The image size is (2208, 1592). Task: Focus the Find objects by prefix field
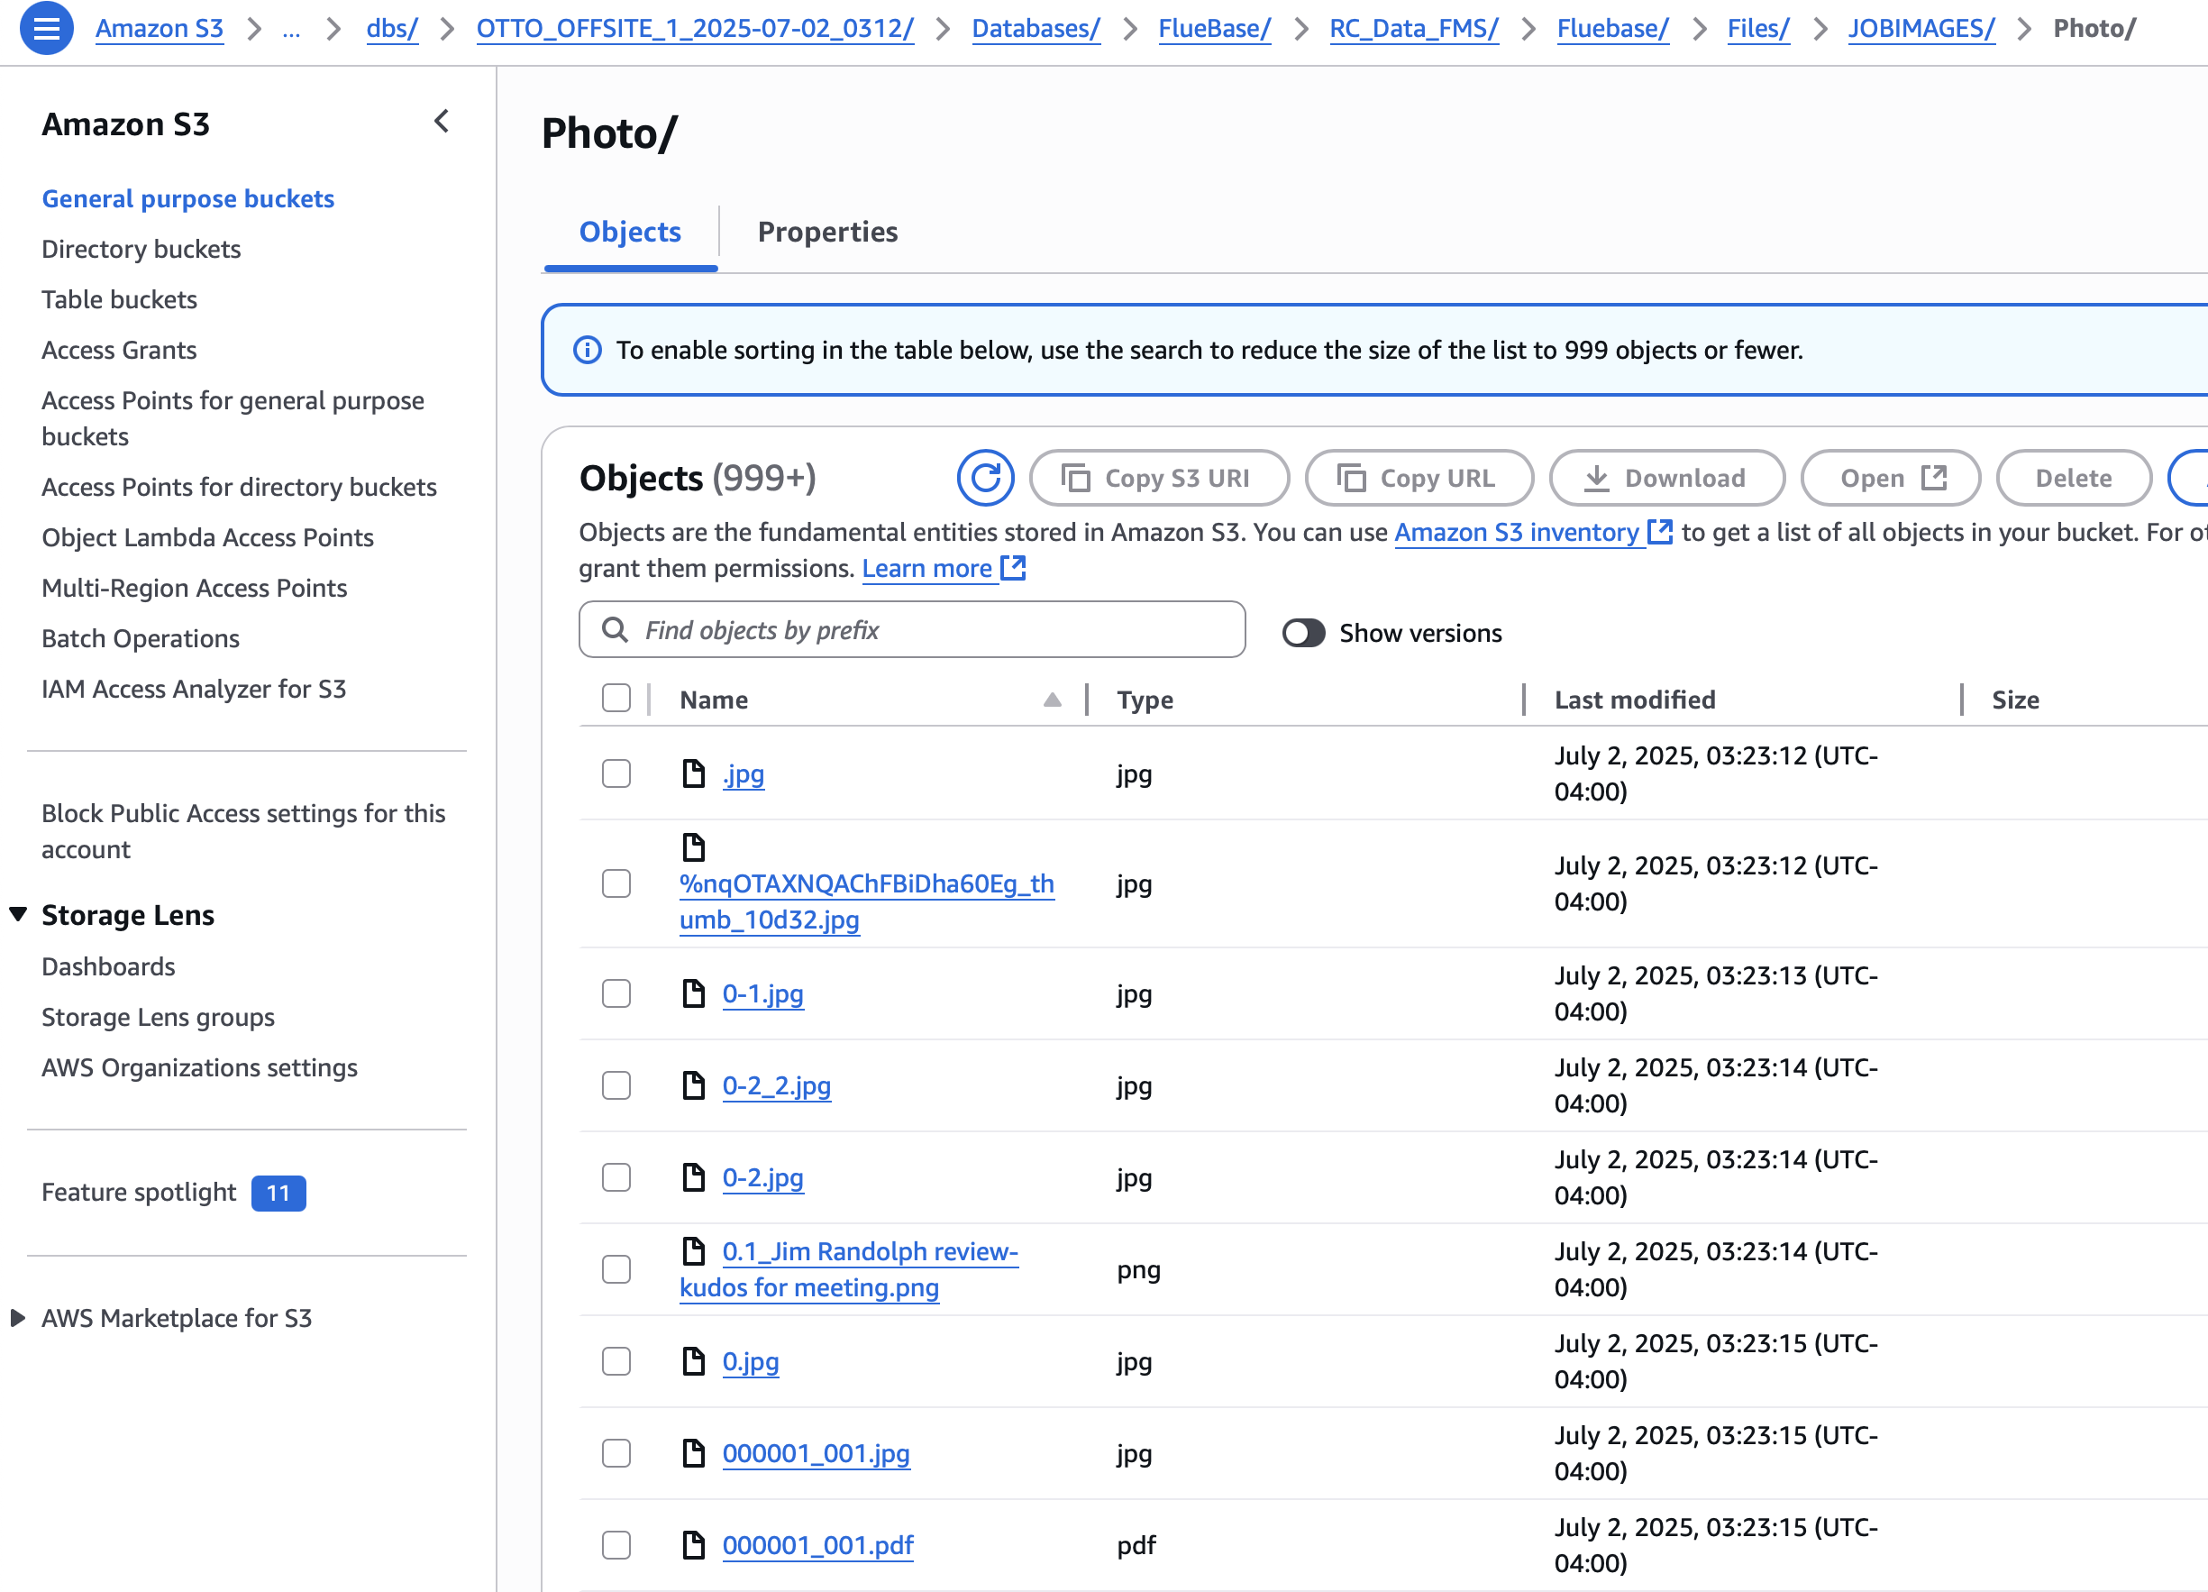coord(912,629)
